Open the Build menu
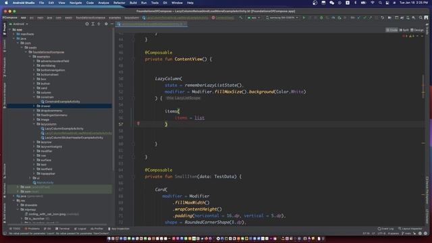The width and height of the screenshot is (432, 243). [x=133, y=3]
